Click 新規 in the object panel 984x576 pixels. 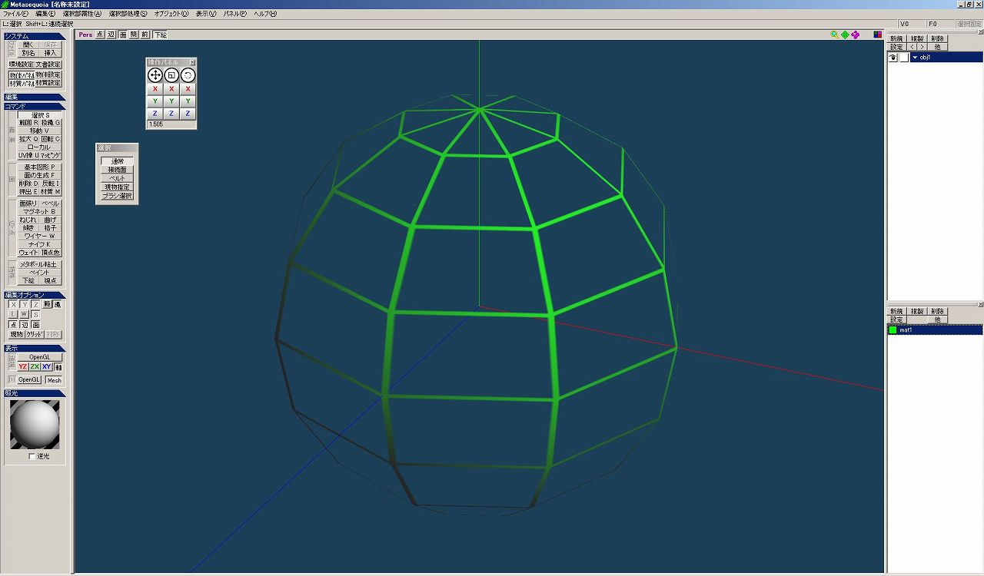(x=896, y=38)
